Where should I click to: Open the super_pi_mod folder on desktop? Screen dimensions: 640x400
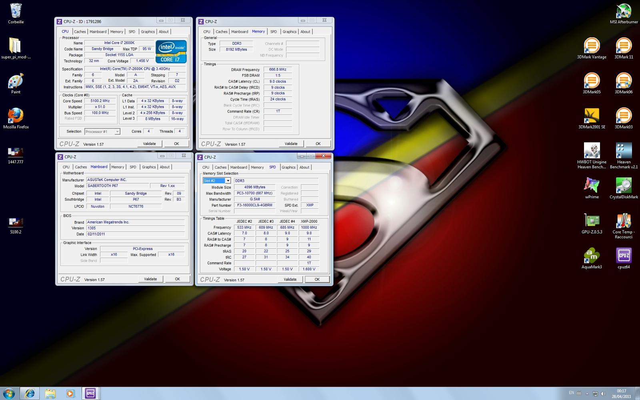pos(16,48)
